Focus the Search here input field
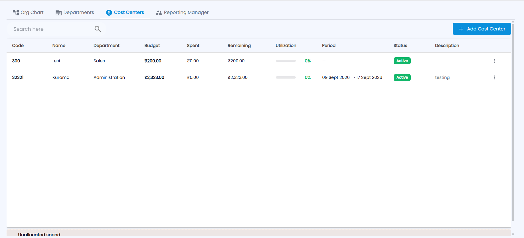The width and height of the screenshot is (524, 238). (51, 29)
